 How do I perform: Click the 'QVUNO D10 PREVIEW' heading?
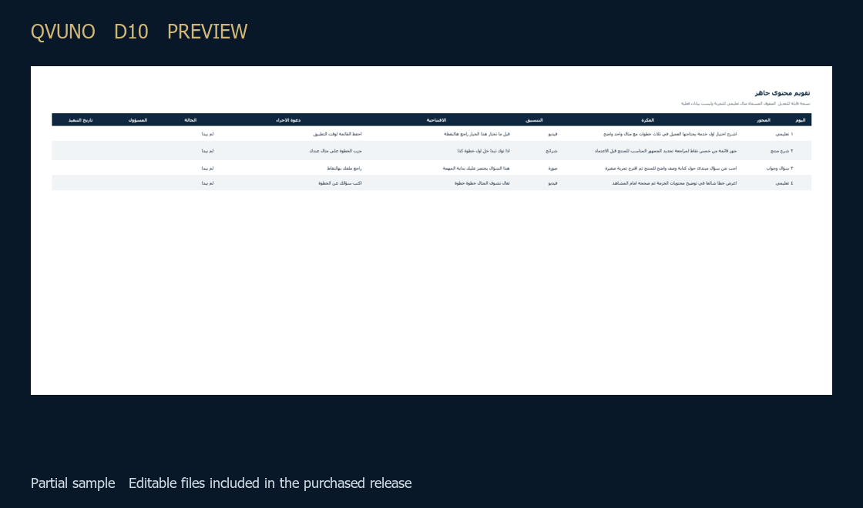[139, 32]
